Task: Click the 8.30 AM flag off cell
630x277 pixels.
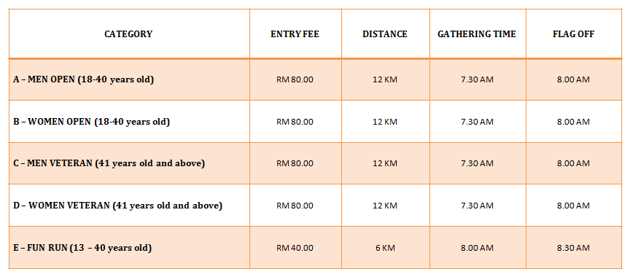Action: pos(573,248)
